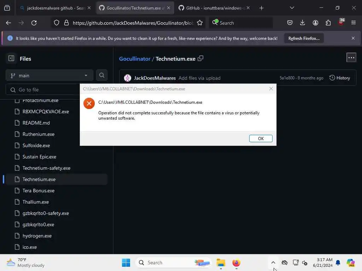Open the Add files via upload commit
Screen dimensions: 362x271
pyautogui.click(x=199, y=78)
